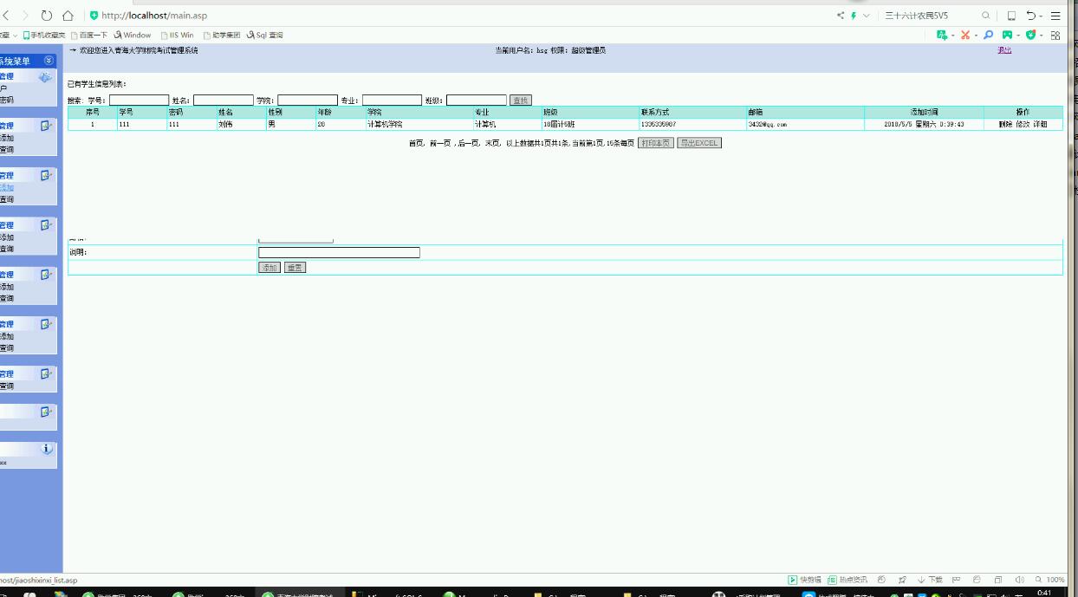The height and width of the screenshot is (597, 1078).
Task: Open the 手机收藏夹 bookmark
Action: tap(44, 36)
